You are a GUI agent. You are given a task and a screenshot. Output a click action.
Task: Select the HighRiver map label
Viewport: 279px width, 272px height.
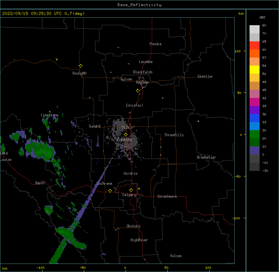tap(139, 240)
